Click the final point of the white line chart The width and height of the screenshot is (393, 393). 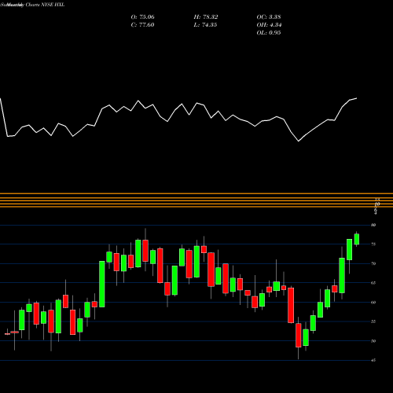click(x=357, y=98)
